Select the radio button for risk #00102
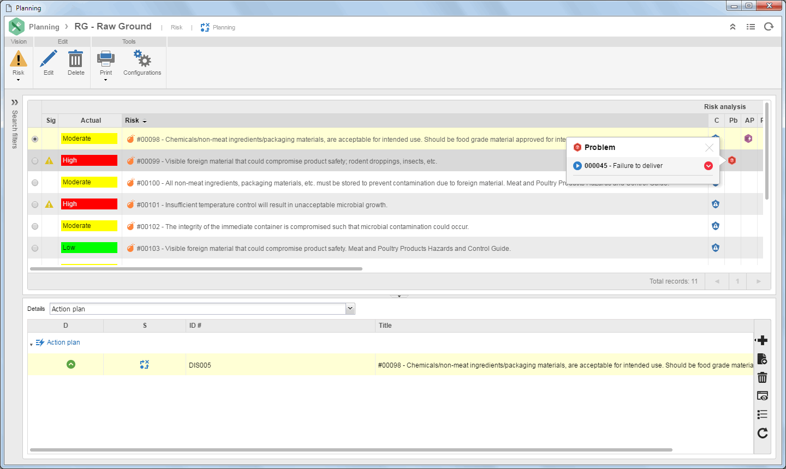The width and height of the screenshot is (786, 469). (x=35, y=226)
